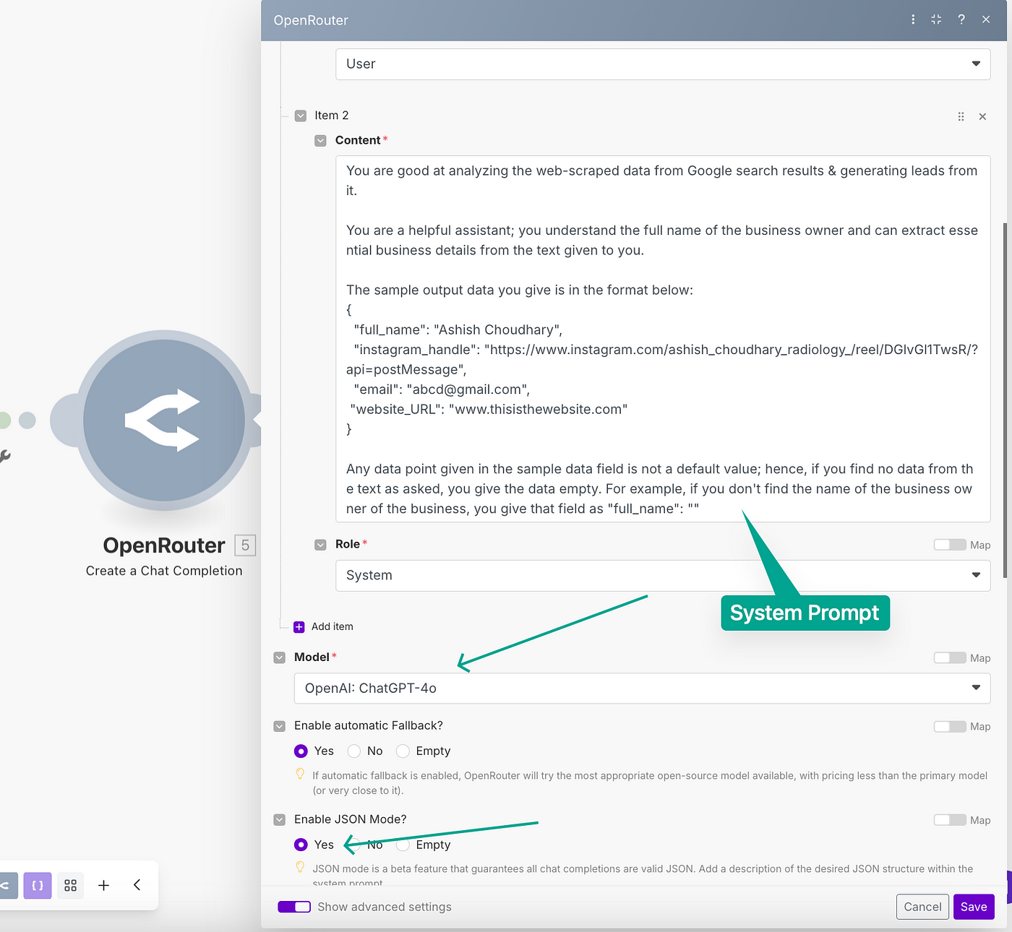The width and height of the screenshot is (1012, 932).
Task: Collapse the Item 2 section
Action: (301, 116)
